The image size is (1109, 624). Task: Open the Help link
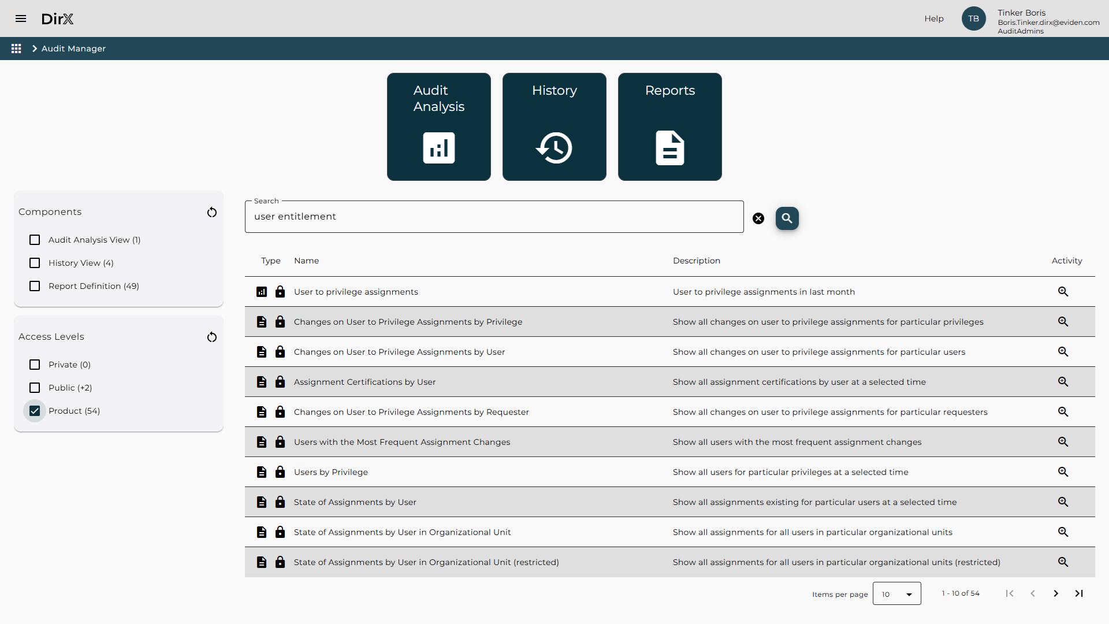pos(933,18)
